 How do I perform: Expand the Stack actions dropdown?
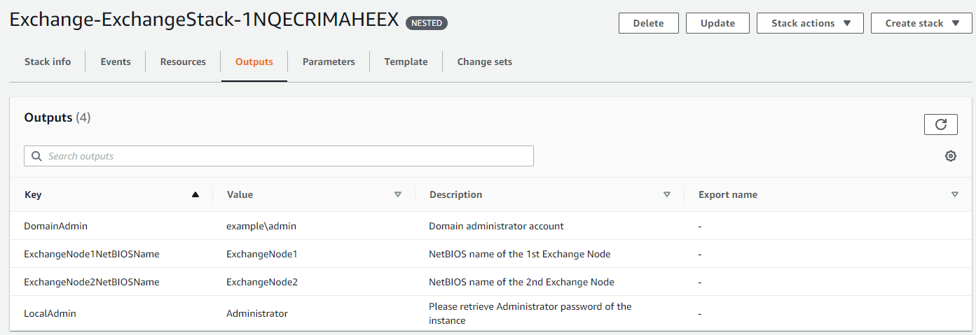[810, 23]
